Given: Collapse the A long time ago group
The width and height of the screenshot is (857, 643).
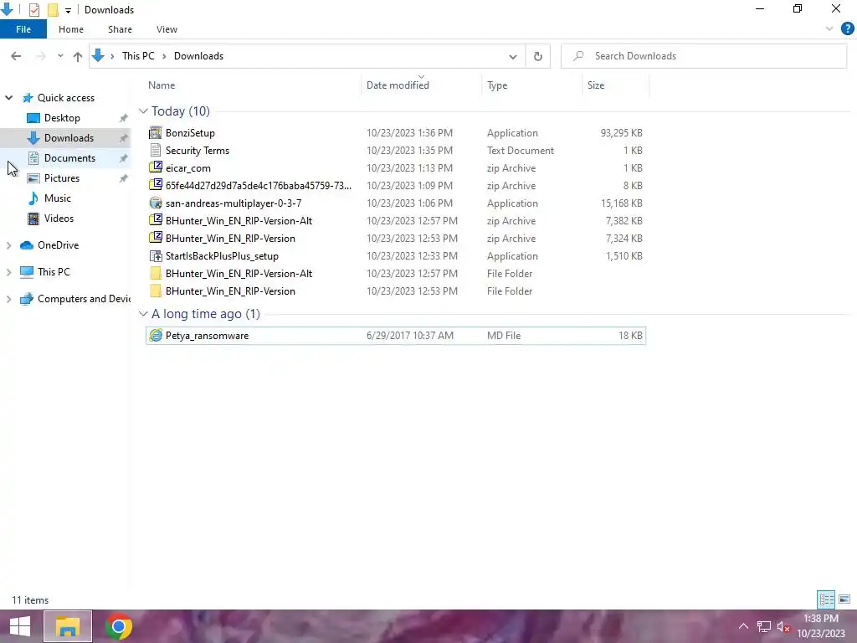Looking at the screenshot, I should point(143,314).
